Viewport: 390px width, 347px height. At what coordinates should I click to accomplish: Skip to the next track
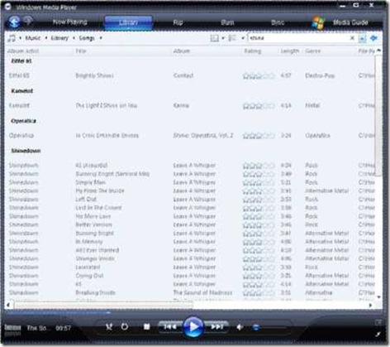[x=217, y=327]
